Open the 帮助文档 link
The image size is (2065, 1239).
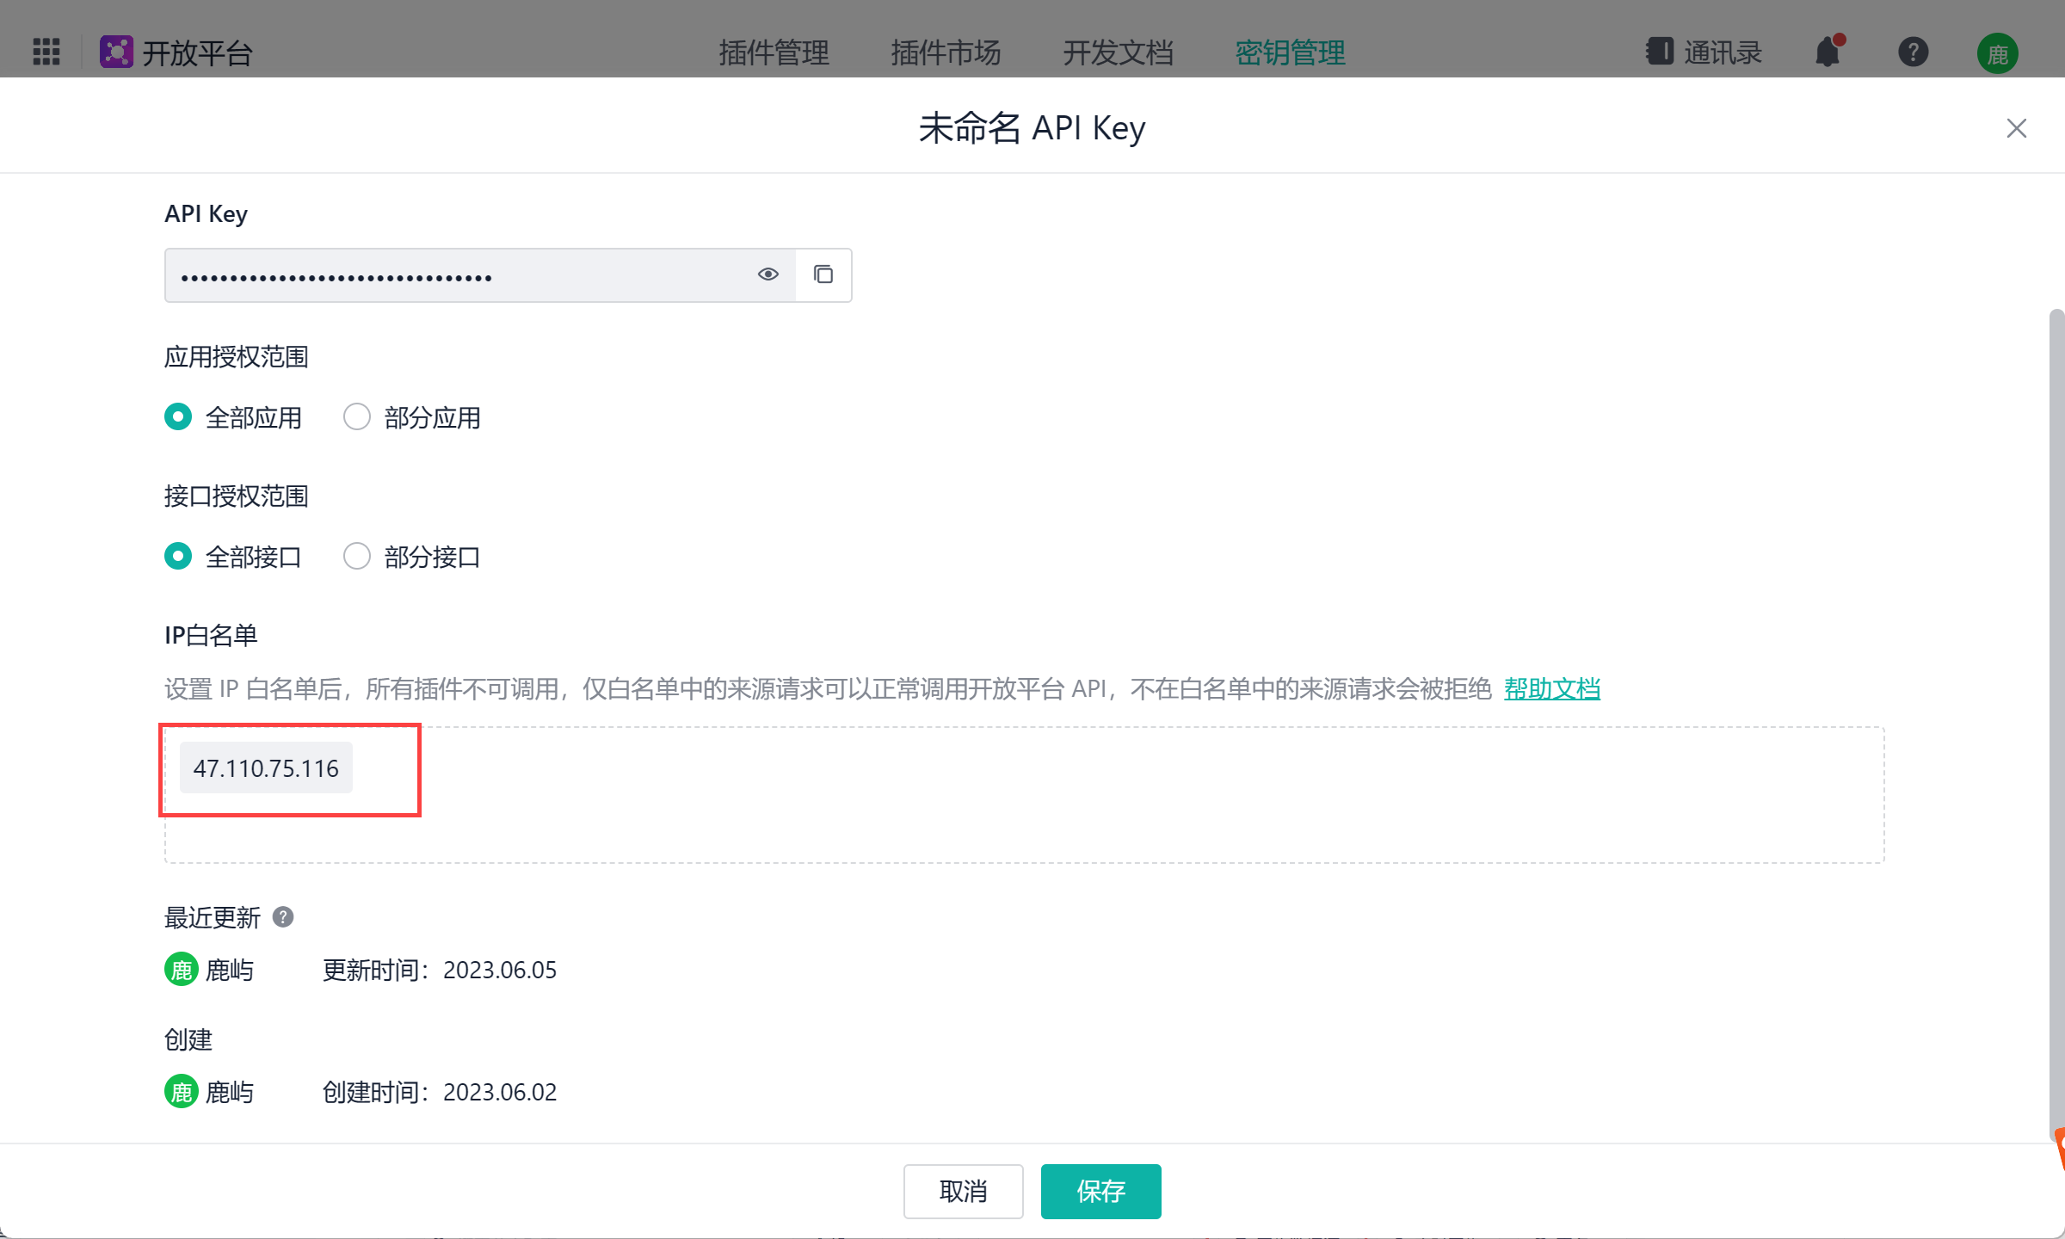pos(1551,688)
